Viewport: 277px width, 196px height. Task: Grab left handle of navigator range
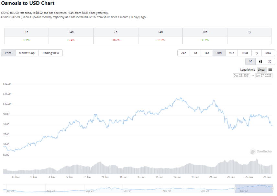(x=235, y=189)
